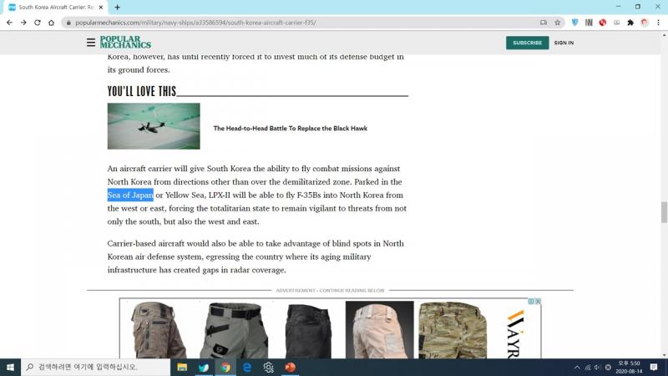The image size is (668, 376).
Task: Bookmark this page with the star icon
Action: coord(557,23)
